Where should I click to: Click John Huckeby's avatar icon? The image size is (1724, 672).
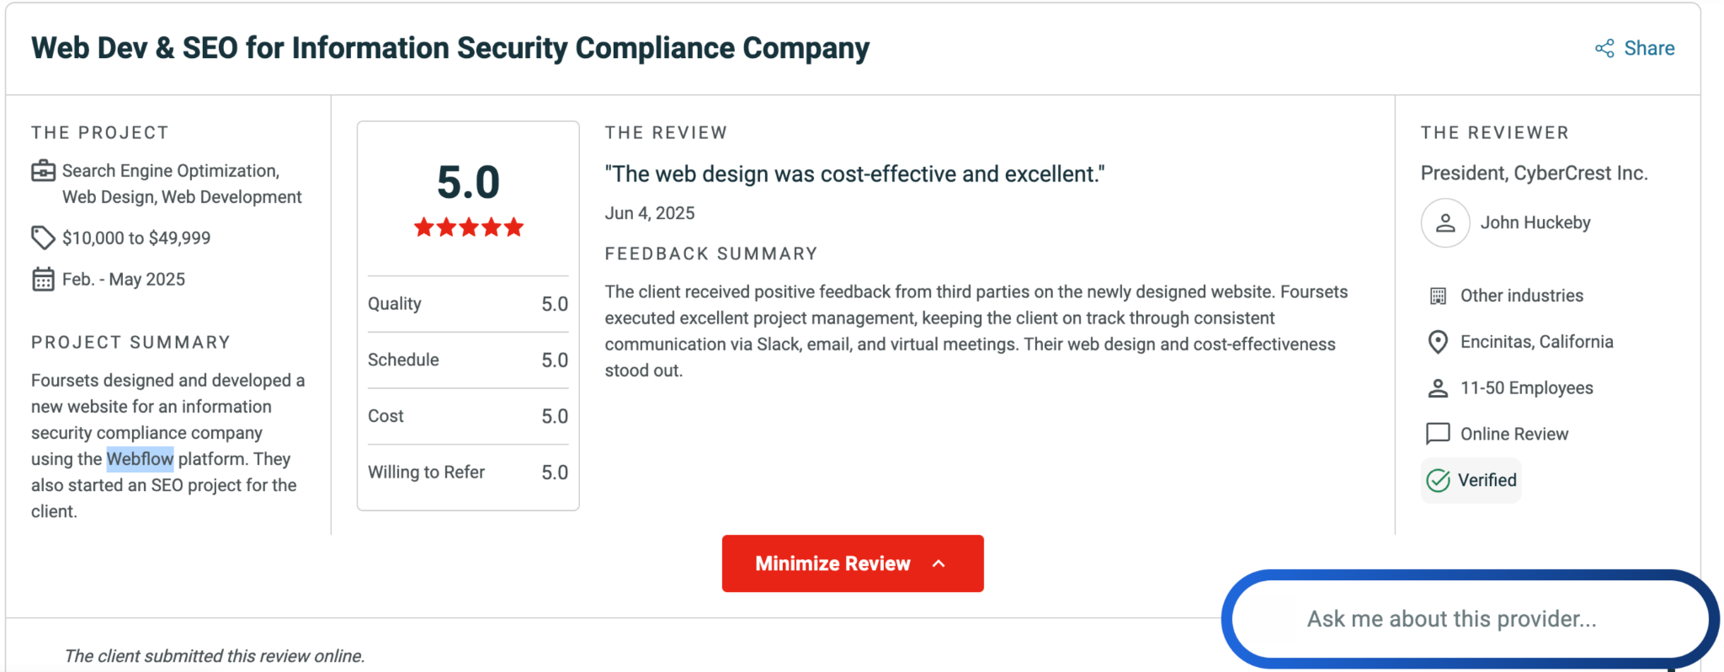(1445, 222)
